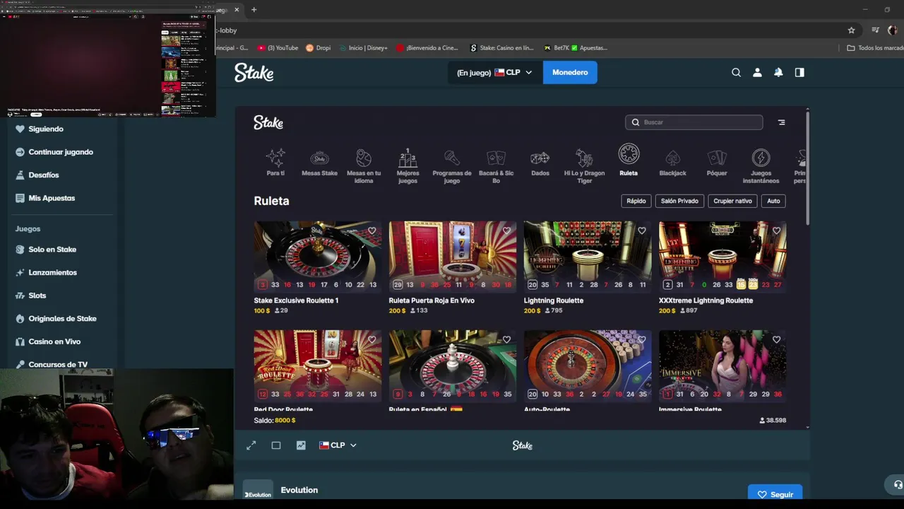Open the Todos los marcadores folder
Image resolution: width=904 pixels, height=509 pixels.
[875, 48]
